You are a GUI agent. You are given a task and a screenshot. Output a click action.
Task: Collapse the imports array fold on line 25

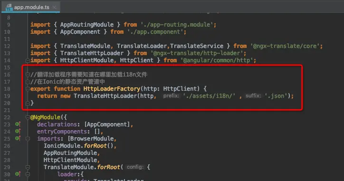tap(28, 139)
